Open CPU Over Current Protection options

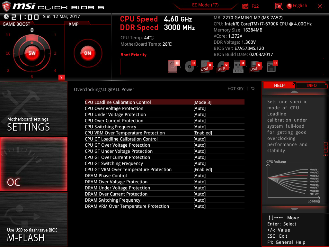[164, 121]
